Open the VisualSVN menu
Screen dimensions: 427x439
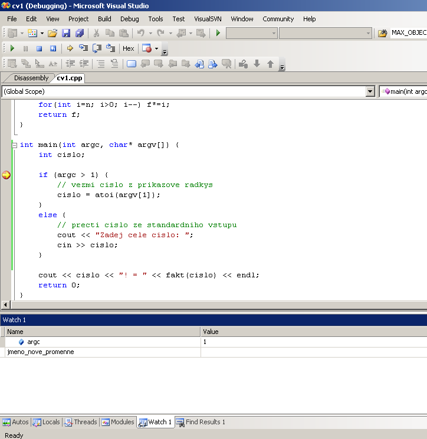tap(208, 19)
